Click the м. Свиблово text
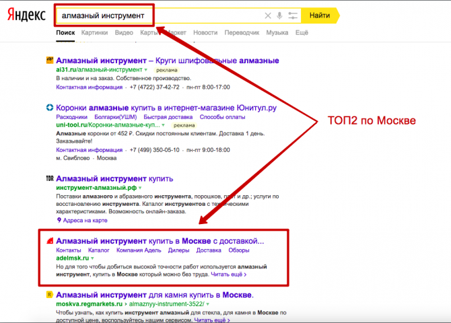This screenshot has height=323, width=451. click(x=73, y=158)
